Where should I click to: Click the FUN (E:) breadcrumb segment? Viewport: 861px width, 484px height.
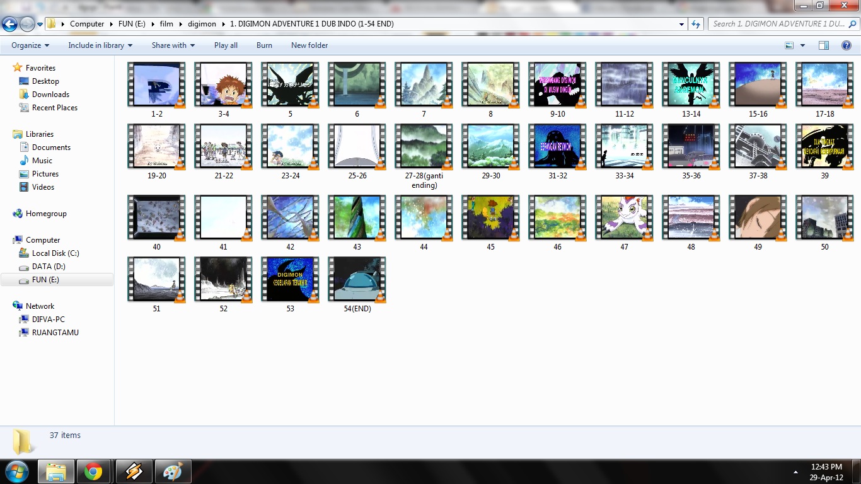point(132,24)
